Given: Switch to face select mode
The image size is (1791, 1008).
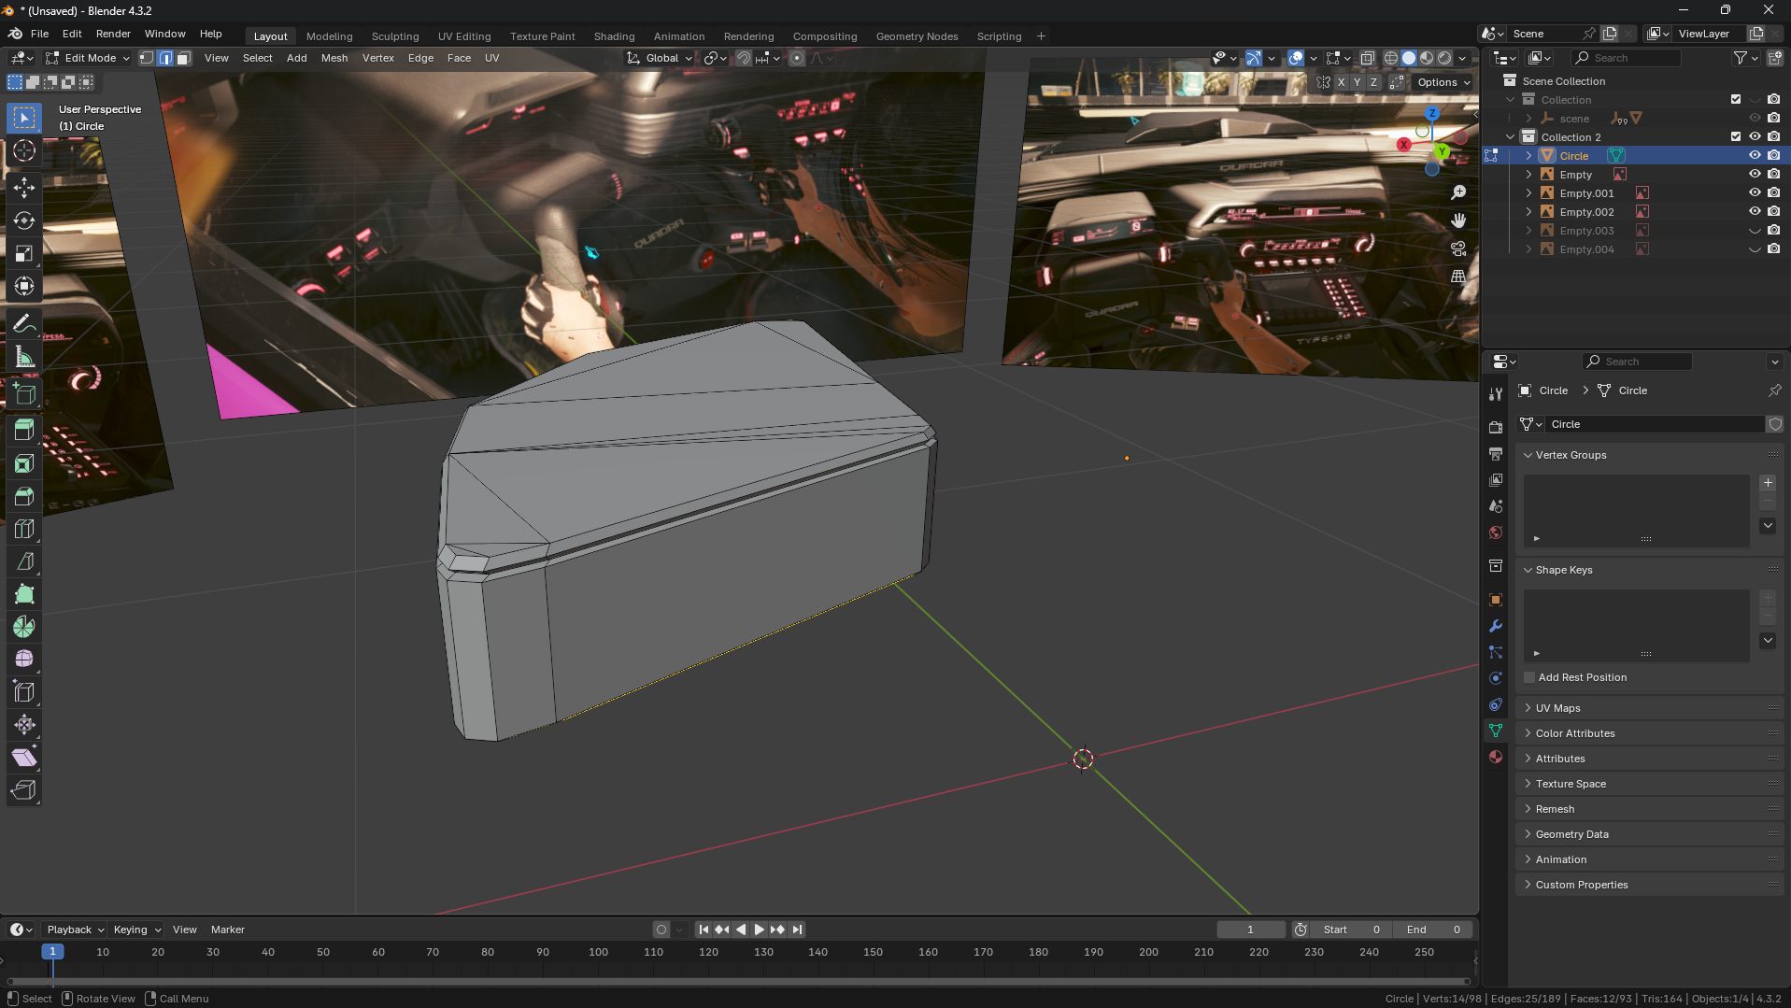Looking at the screenshot, I should pyautogui.click(x=184, y=58).
